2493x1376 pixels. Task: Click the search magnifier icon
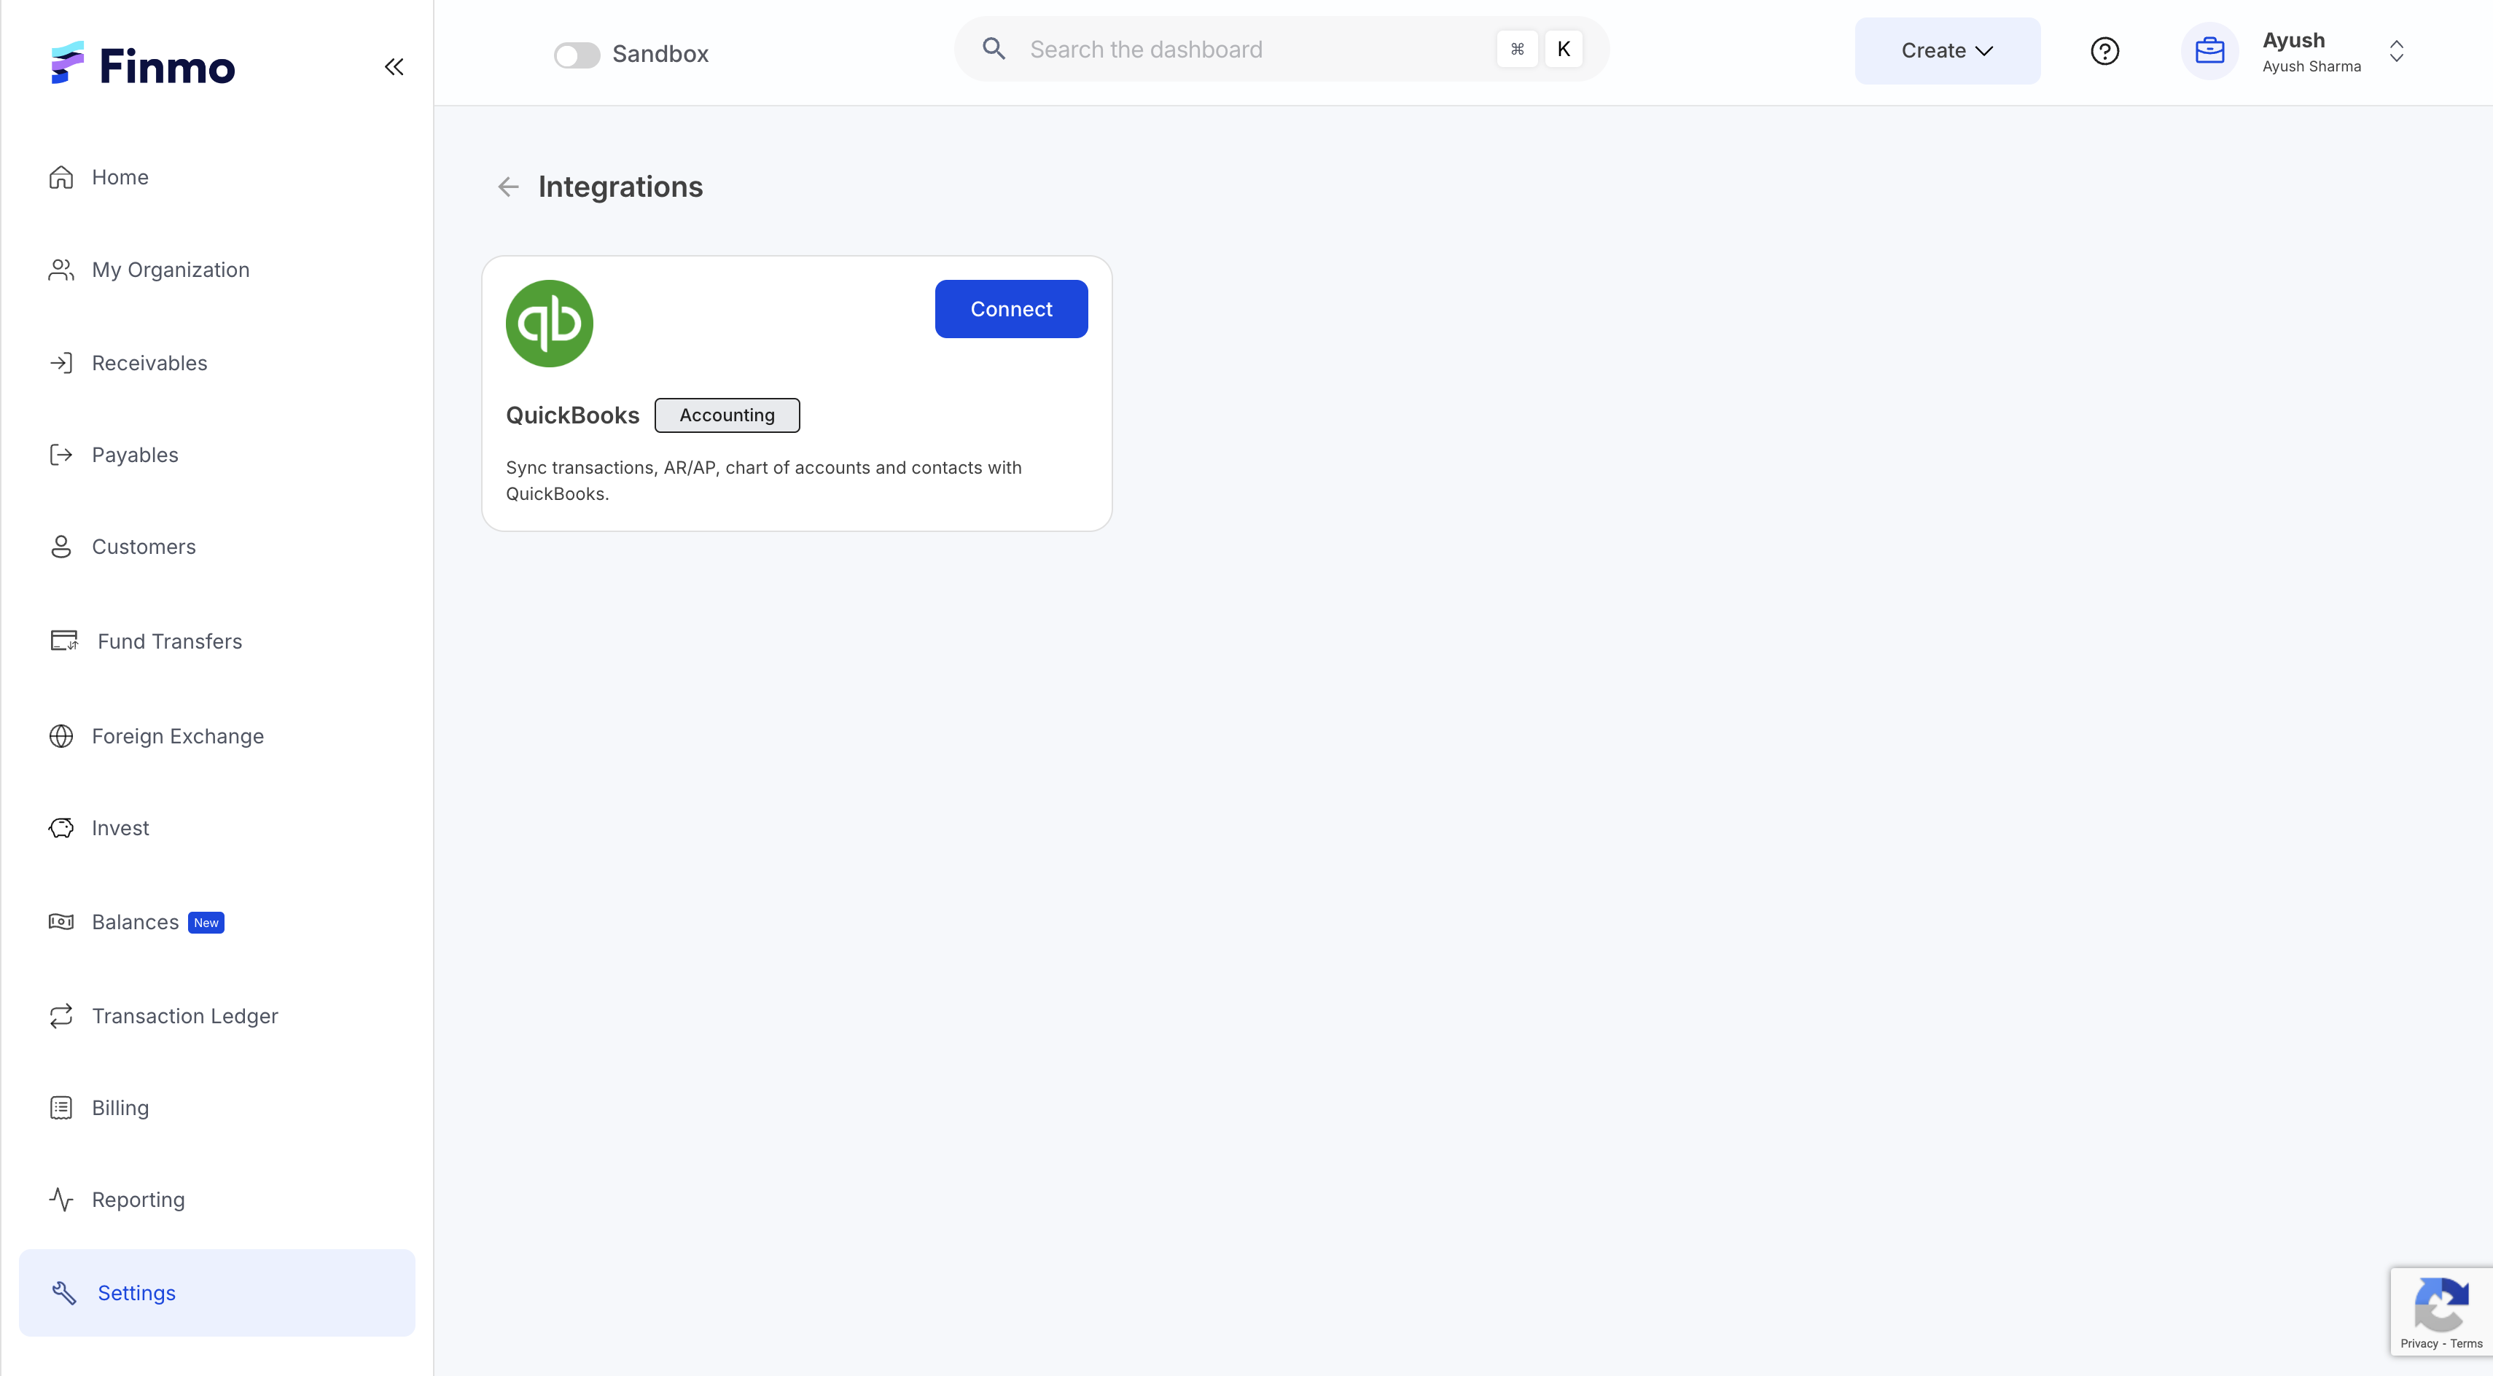pos(994,48)
